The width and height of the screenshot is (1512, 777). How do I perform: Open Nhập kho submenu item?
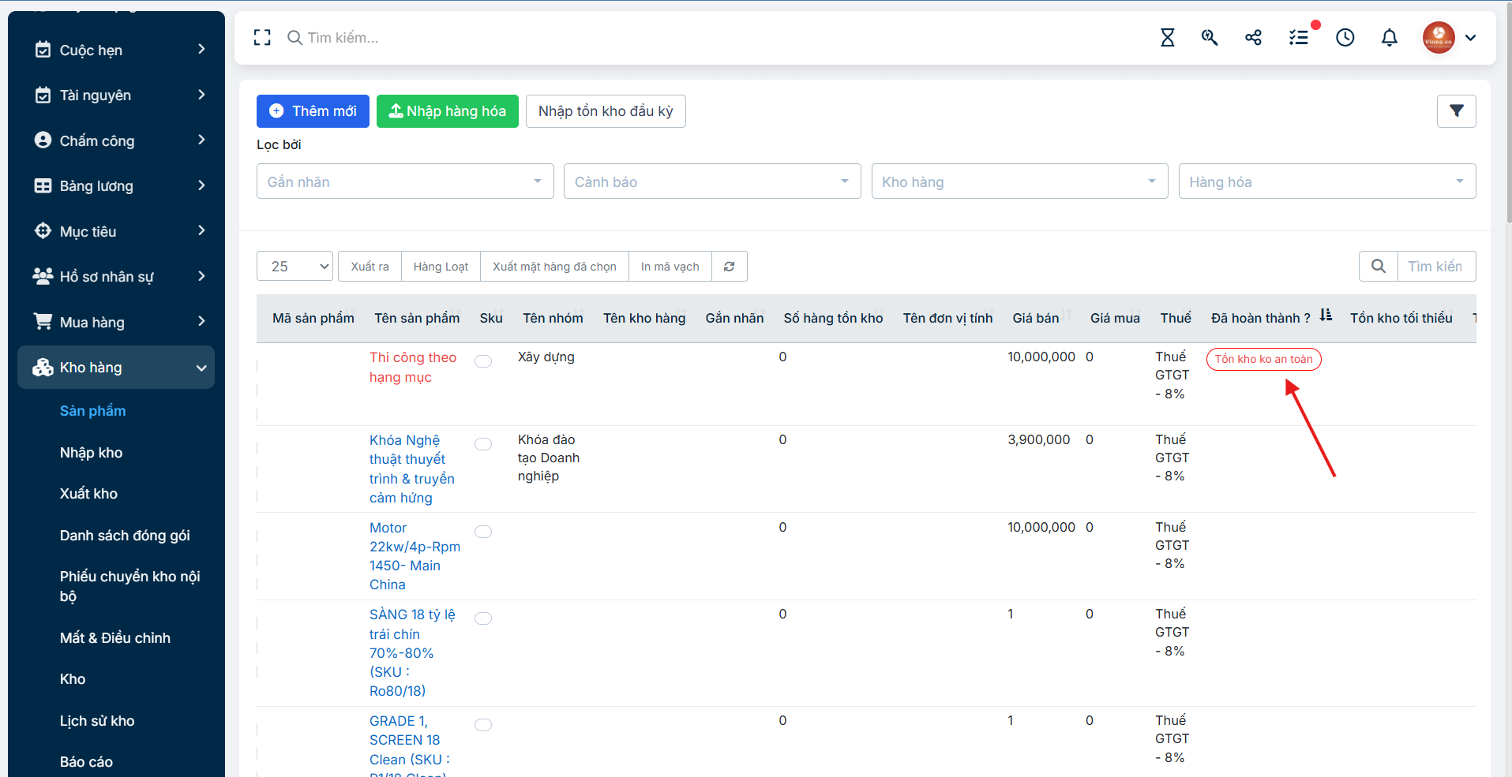pos(91,453)
